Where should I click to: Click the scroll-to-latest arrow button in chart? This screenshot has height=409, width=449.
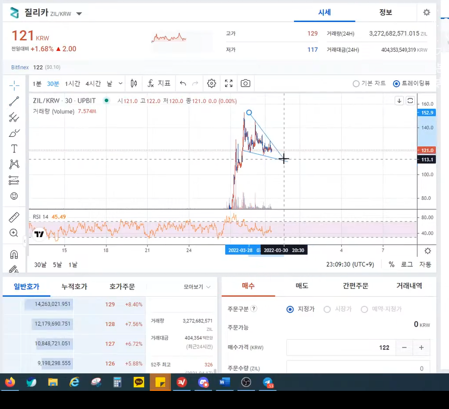tap(399, 100)
